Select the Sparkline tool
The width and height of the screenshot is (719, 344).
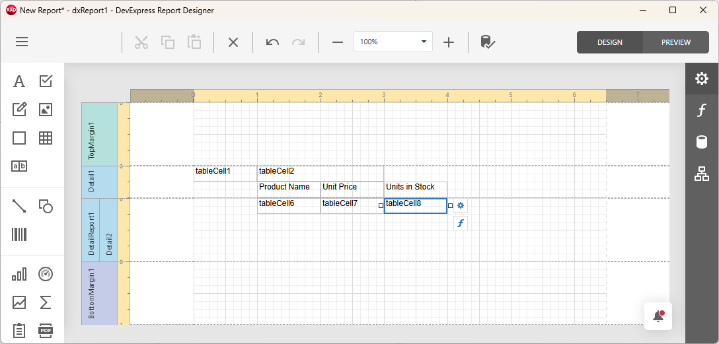point(19,303)
